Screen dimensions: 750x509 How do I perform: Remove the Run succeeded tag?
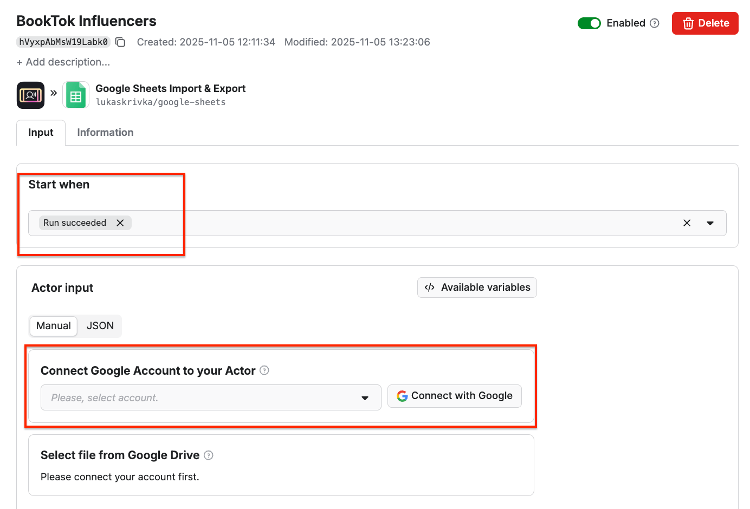[x=120, y=223]
